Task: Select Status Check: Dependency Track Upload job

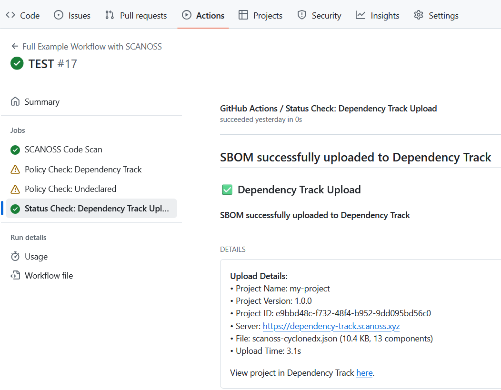Action: click(91, 209)
